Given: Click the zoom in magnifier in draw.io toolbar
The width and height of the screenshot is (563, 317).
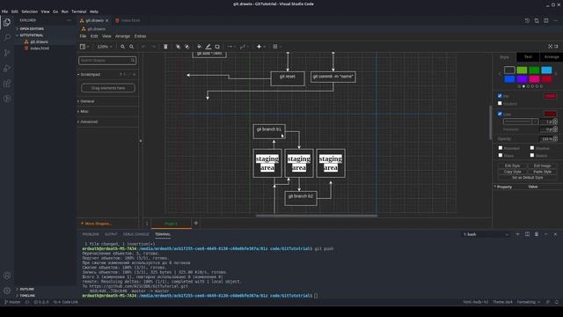Looking at the screenshot, I should 123,47.
